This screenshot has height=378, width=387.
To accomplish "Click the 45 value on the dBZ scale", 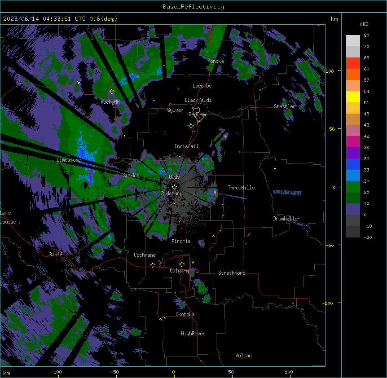I will pyautogui.click(x=366, y=125).
